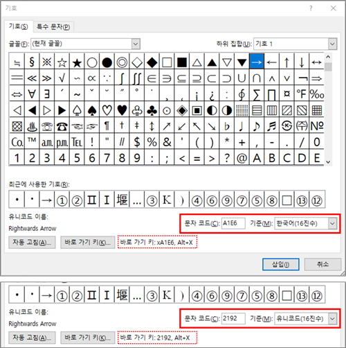Select the filled black diamond symbol

(152, 62)
